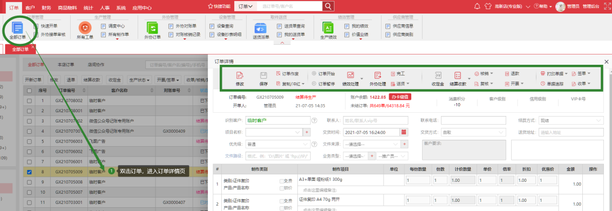Click the red 办卡储值 button
This screenshot has width=612, height=211.
point(400,97)
